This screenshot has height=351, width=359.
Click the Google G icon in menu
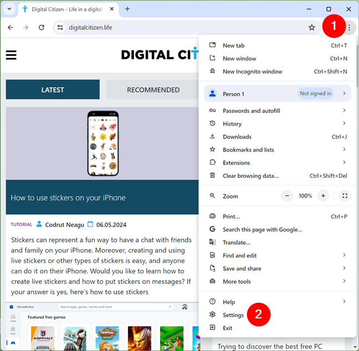click(x=213, y=229)
